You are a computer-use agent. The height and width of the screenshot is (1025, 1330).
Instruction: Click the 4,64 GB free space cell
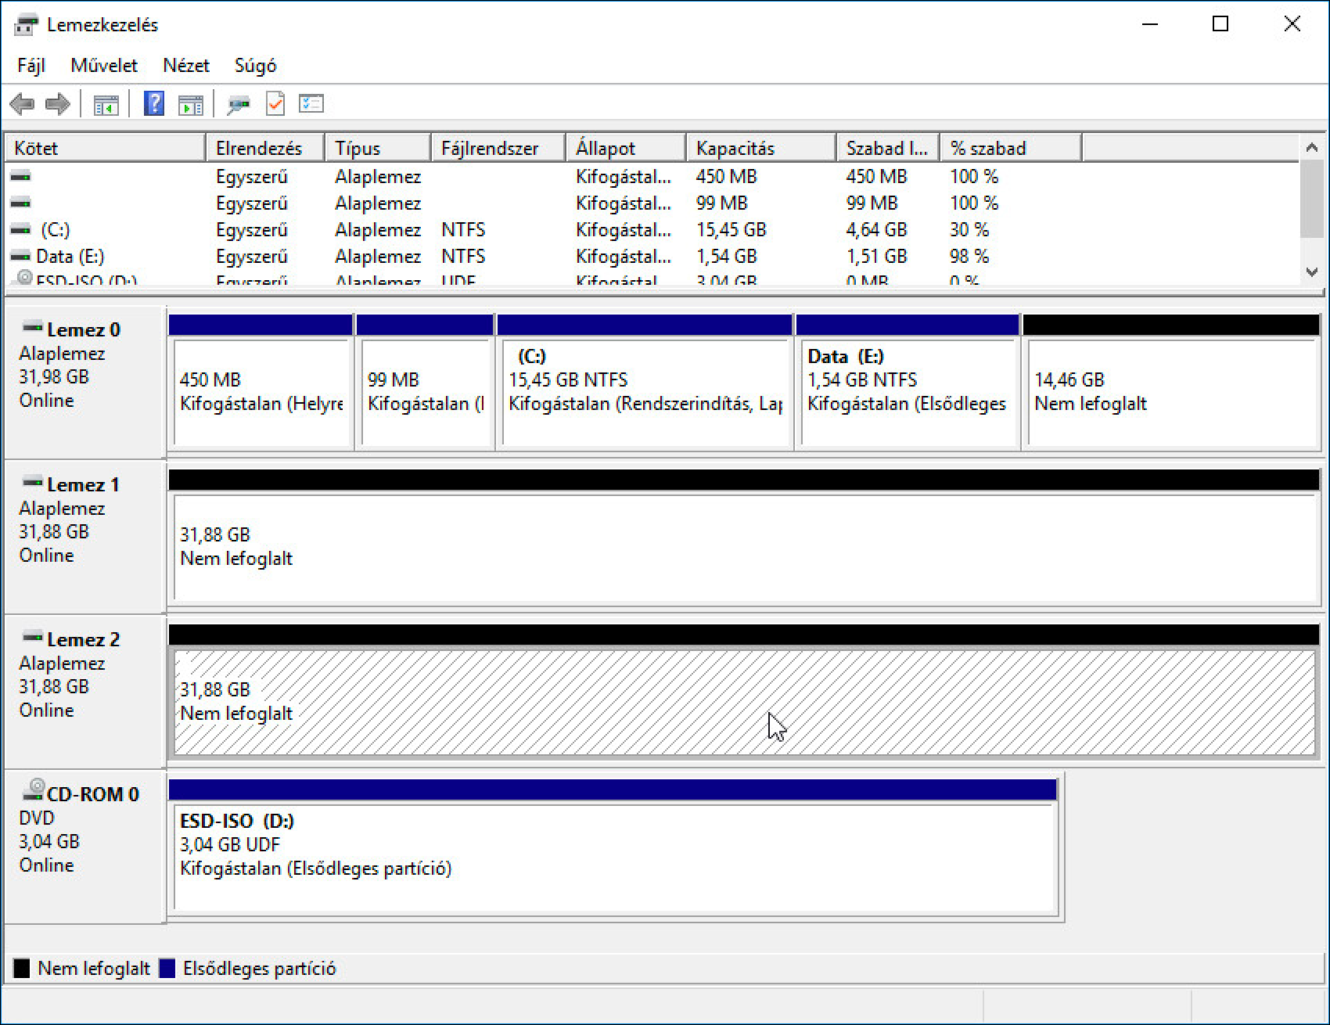point(876,230)
